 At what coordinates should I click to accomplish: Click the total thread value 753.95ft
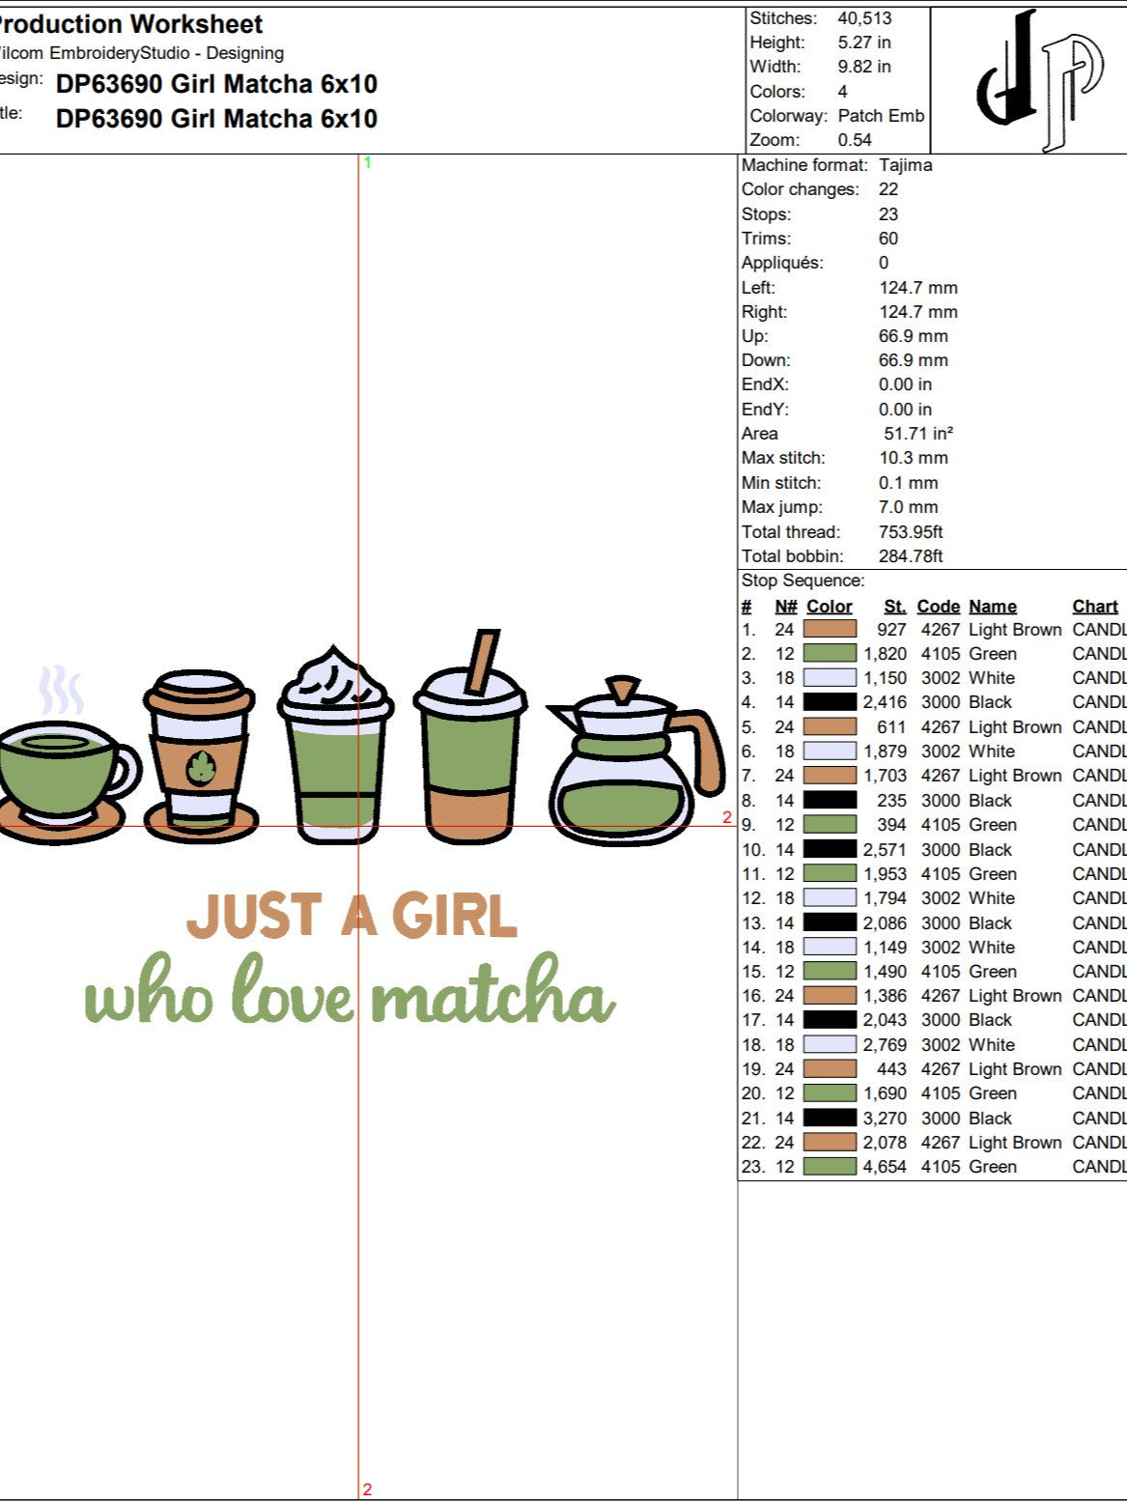click(911, 532)
